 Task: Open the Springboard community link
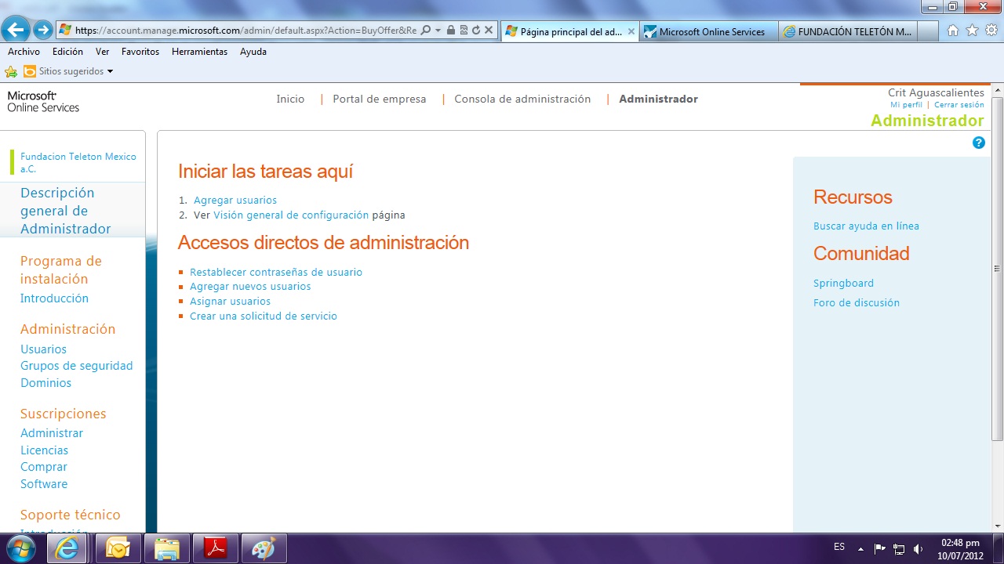843,284
